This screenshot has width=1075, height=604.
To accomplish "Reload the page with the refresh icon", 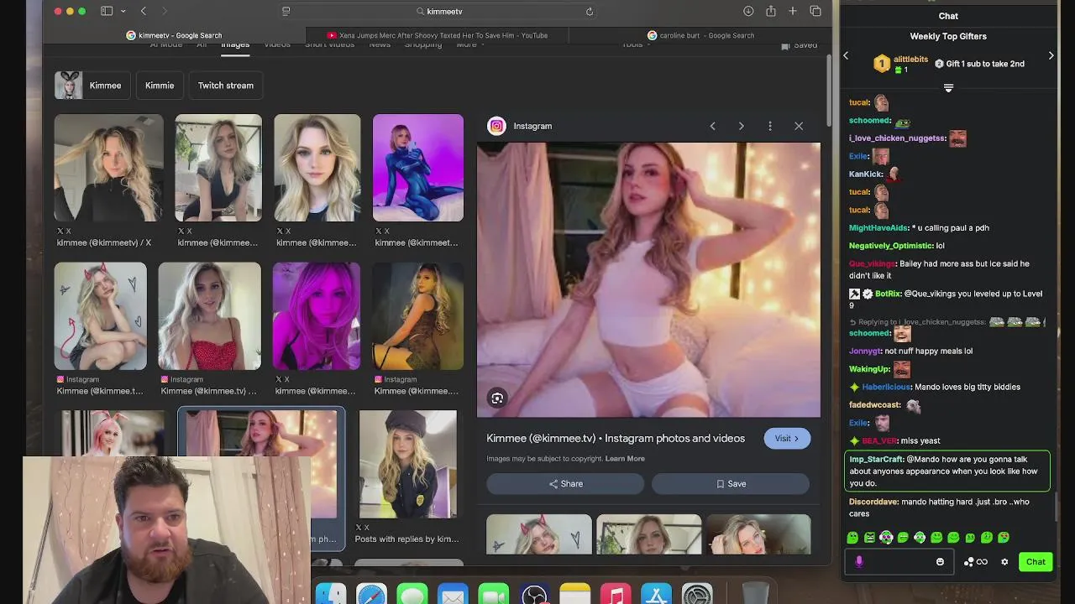I will tap(590, 11).
